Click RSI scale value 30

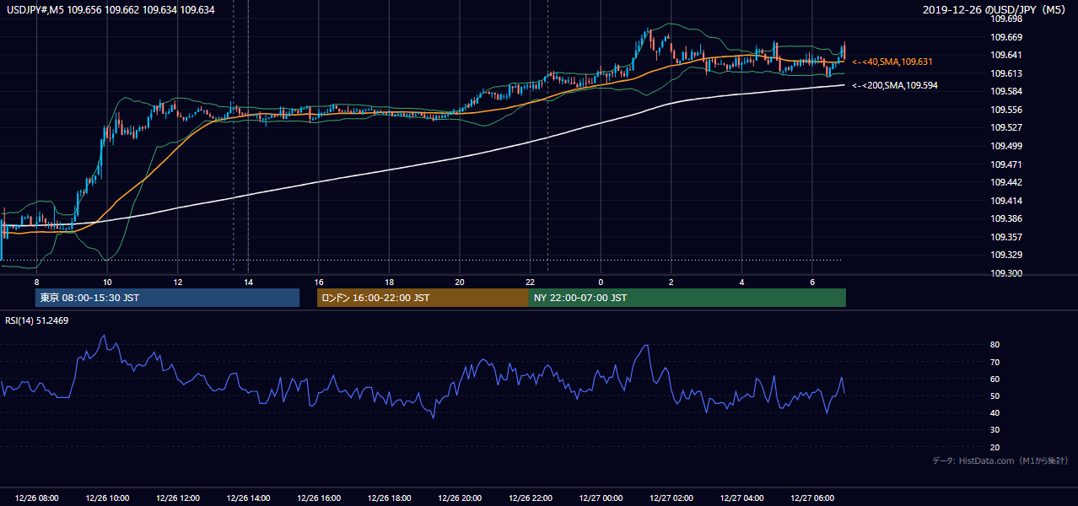coord(994,430)
